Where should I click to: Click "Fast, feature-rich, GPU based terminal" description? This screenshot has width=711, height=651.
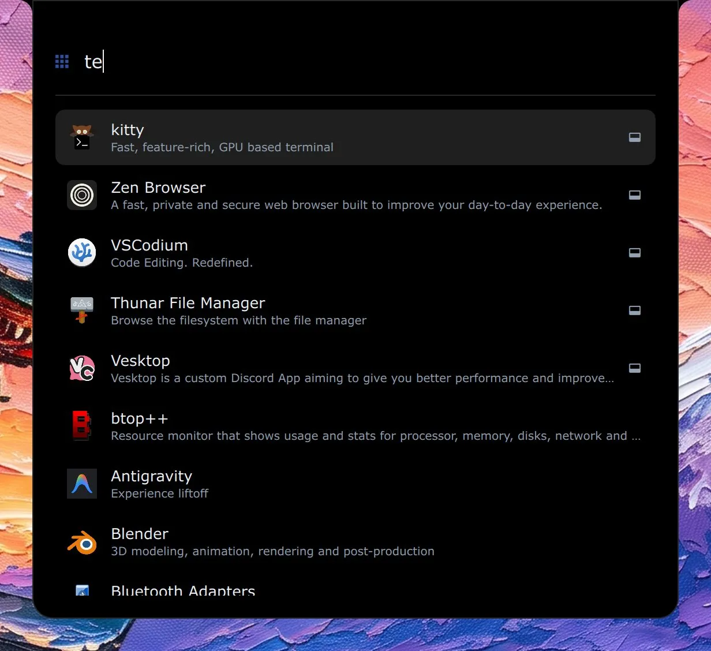[222, 147]
